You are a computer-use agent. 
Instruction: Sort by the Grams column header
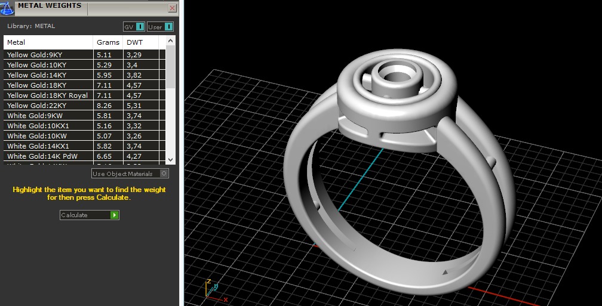click(108, 42)
